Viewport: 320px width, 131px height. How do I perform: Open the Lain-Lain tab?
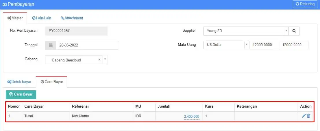click(42, 18)
